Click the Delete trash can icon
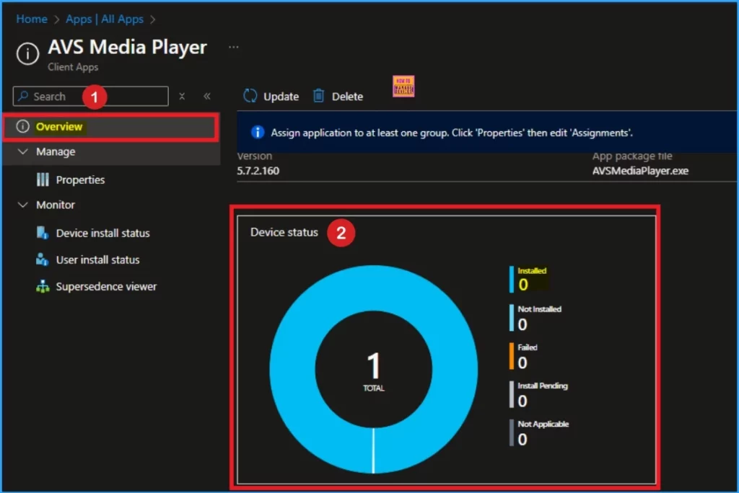Viewport: 739px width, 493px height. click(x=318, y=96)
